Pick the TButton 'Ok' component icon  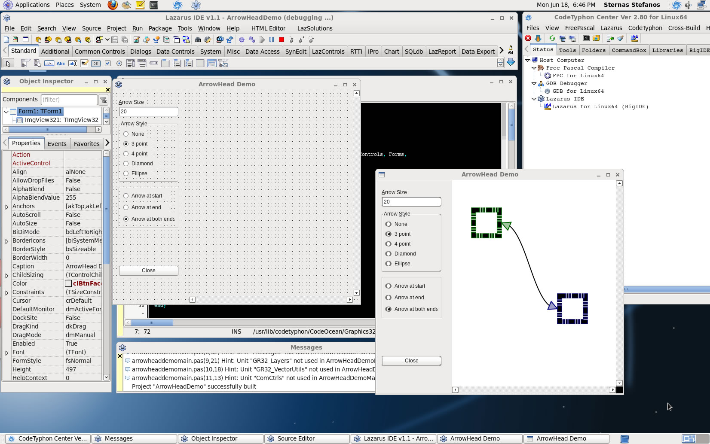coord(49,64)
